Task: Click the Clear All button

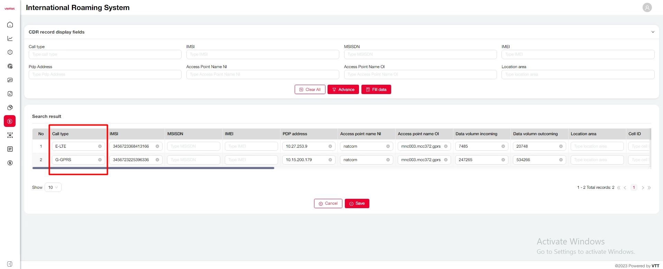Action: (x=310, y=90)
